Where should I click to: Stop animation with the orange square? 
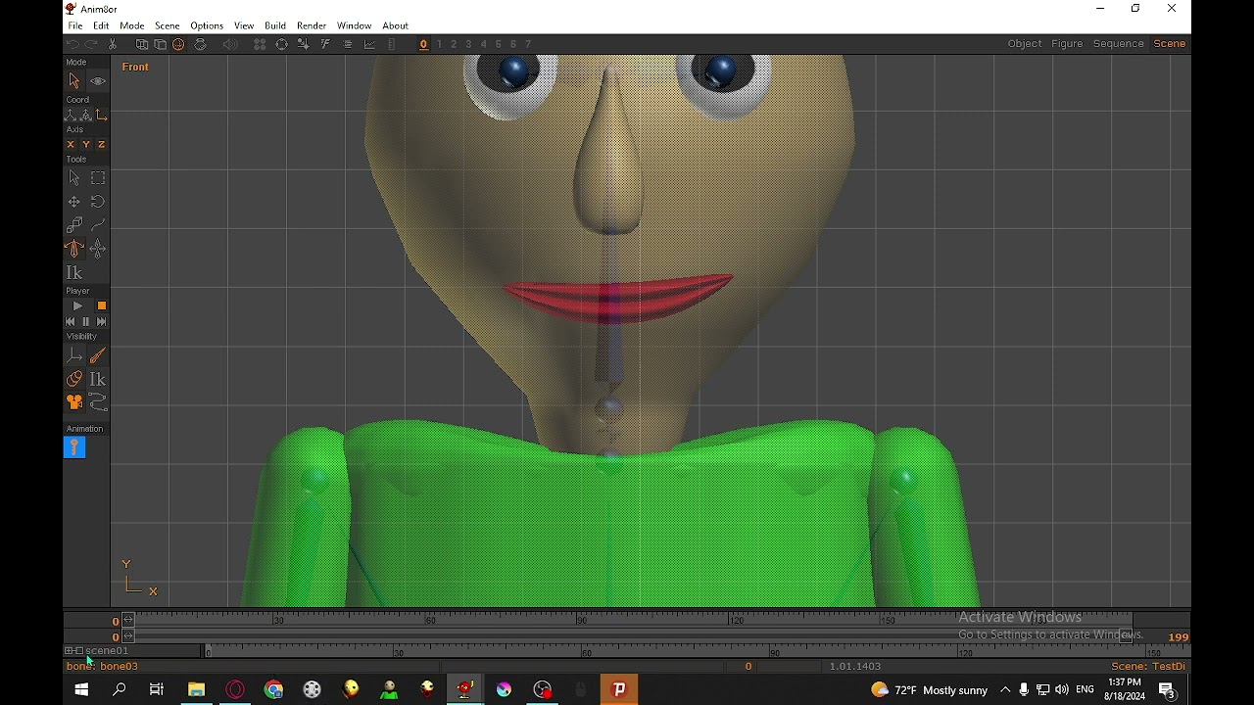(x=101, y=305)
